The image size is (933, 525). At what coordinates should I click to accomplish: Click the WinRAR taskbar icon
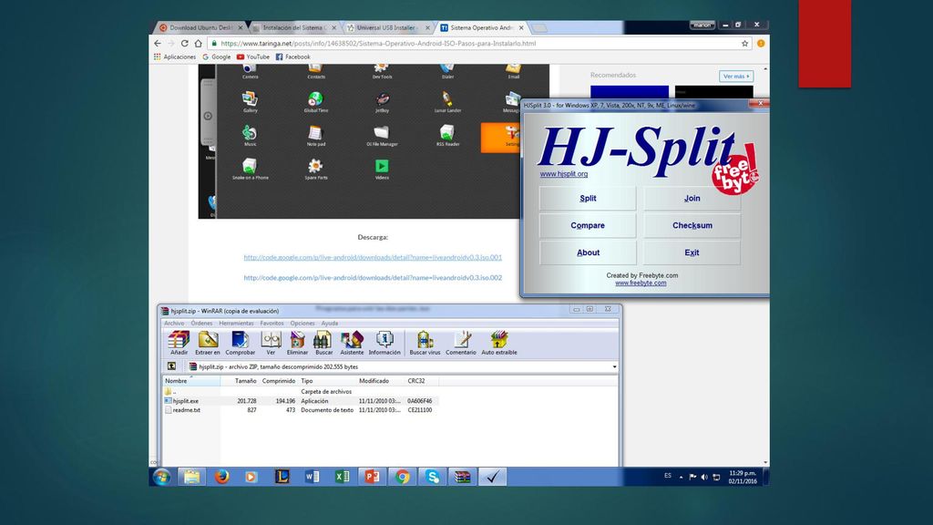pyautogui.click(x=462, y=477)
